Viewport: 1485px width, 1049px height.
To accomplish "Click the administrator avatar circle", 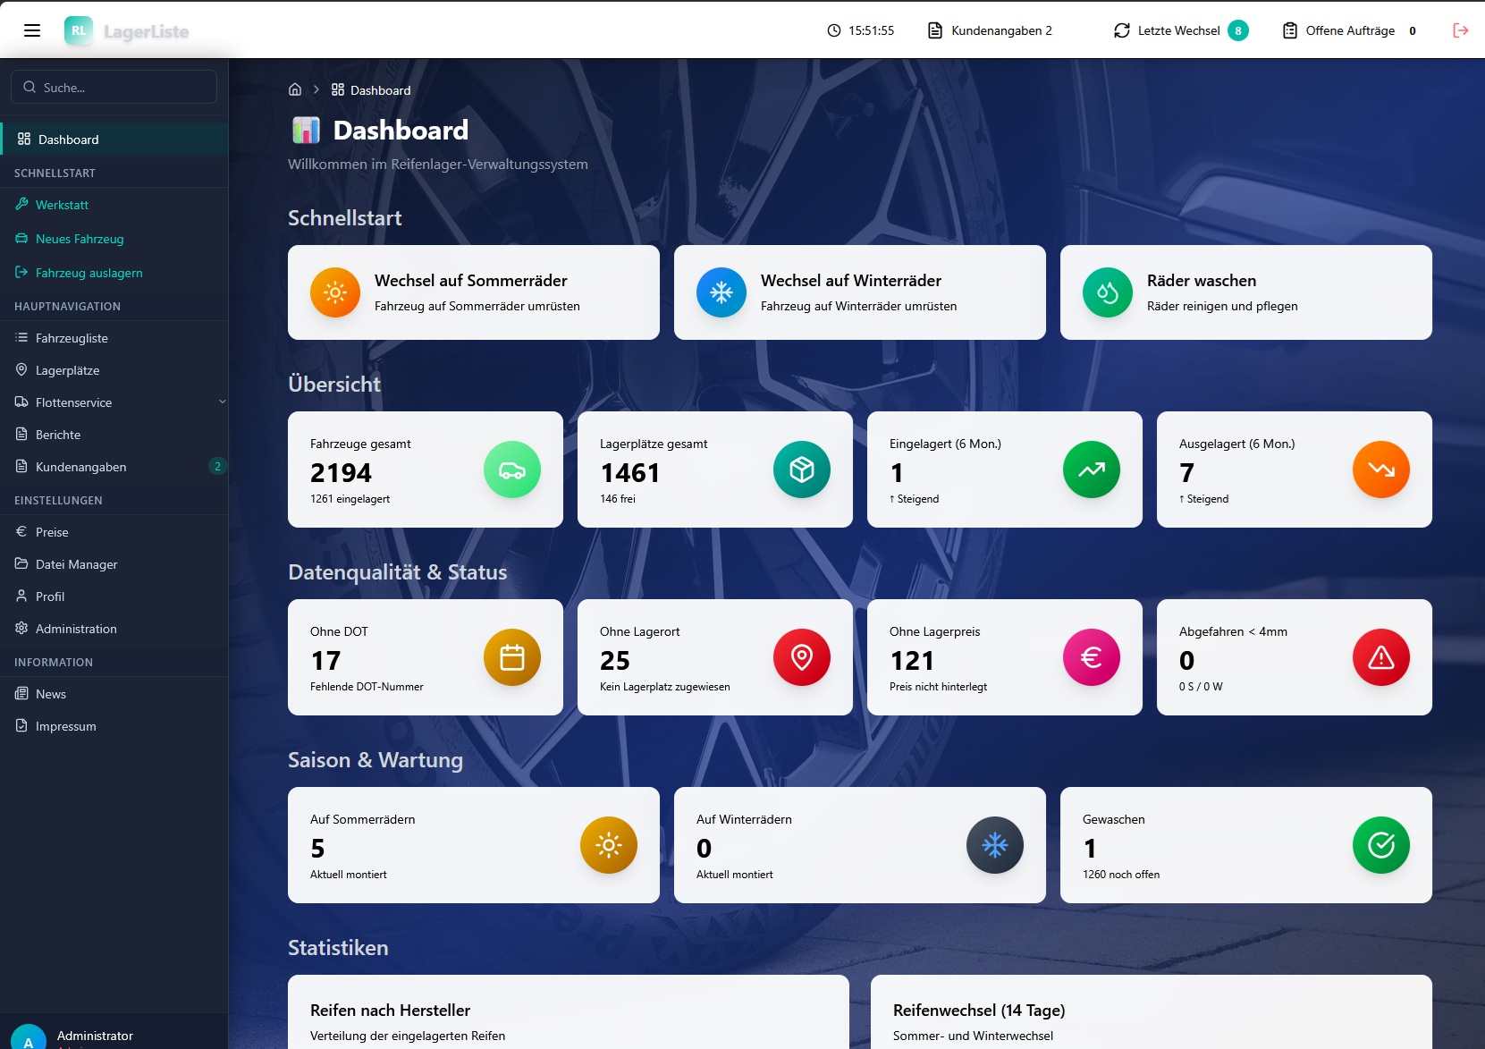I will pyautogui.click(x=29, y=1038).
